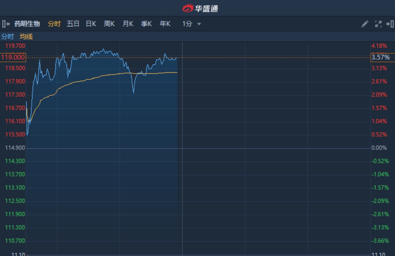This screenshot has width=395, height=256.
Task: Toggle the 分时 line legend
Action: [7, 36]
